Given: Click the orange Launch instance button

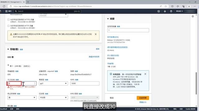Looking at the screenshot, I should pos(143,98).
